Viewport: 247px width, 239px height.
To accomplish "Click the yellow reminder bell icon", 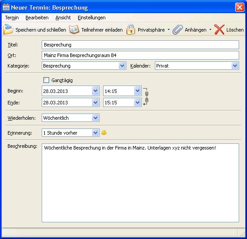I will click(104, 132).
